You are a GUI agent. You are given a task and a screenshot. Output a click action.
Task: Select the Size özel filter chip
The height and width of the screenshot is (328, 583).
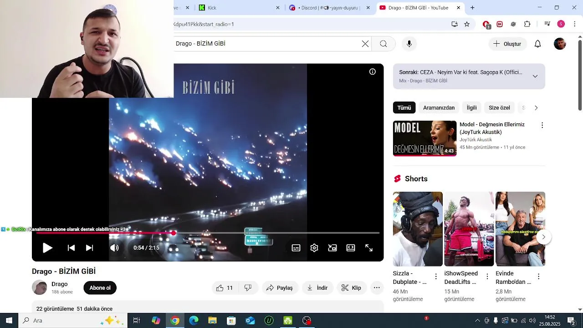click(499, 108)
